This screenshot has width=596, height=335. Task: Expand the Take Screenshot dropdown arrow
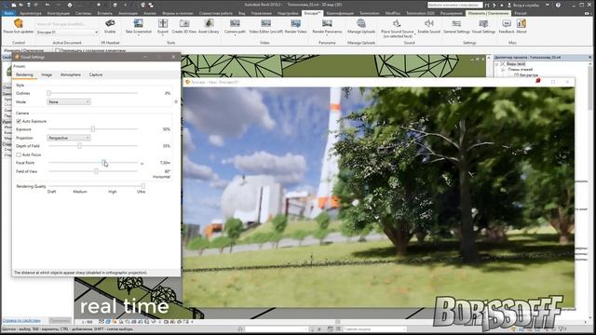(139, 35)
